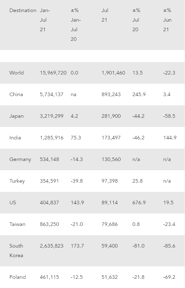Click South Korea's 173.7 value
The height and width of the screenshot is (288, 185).
(77, 246)
